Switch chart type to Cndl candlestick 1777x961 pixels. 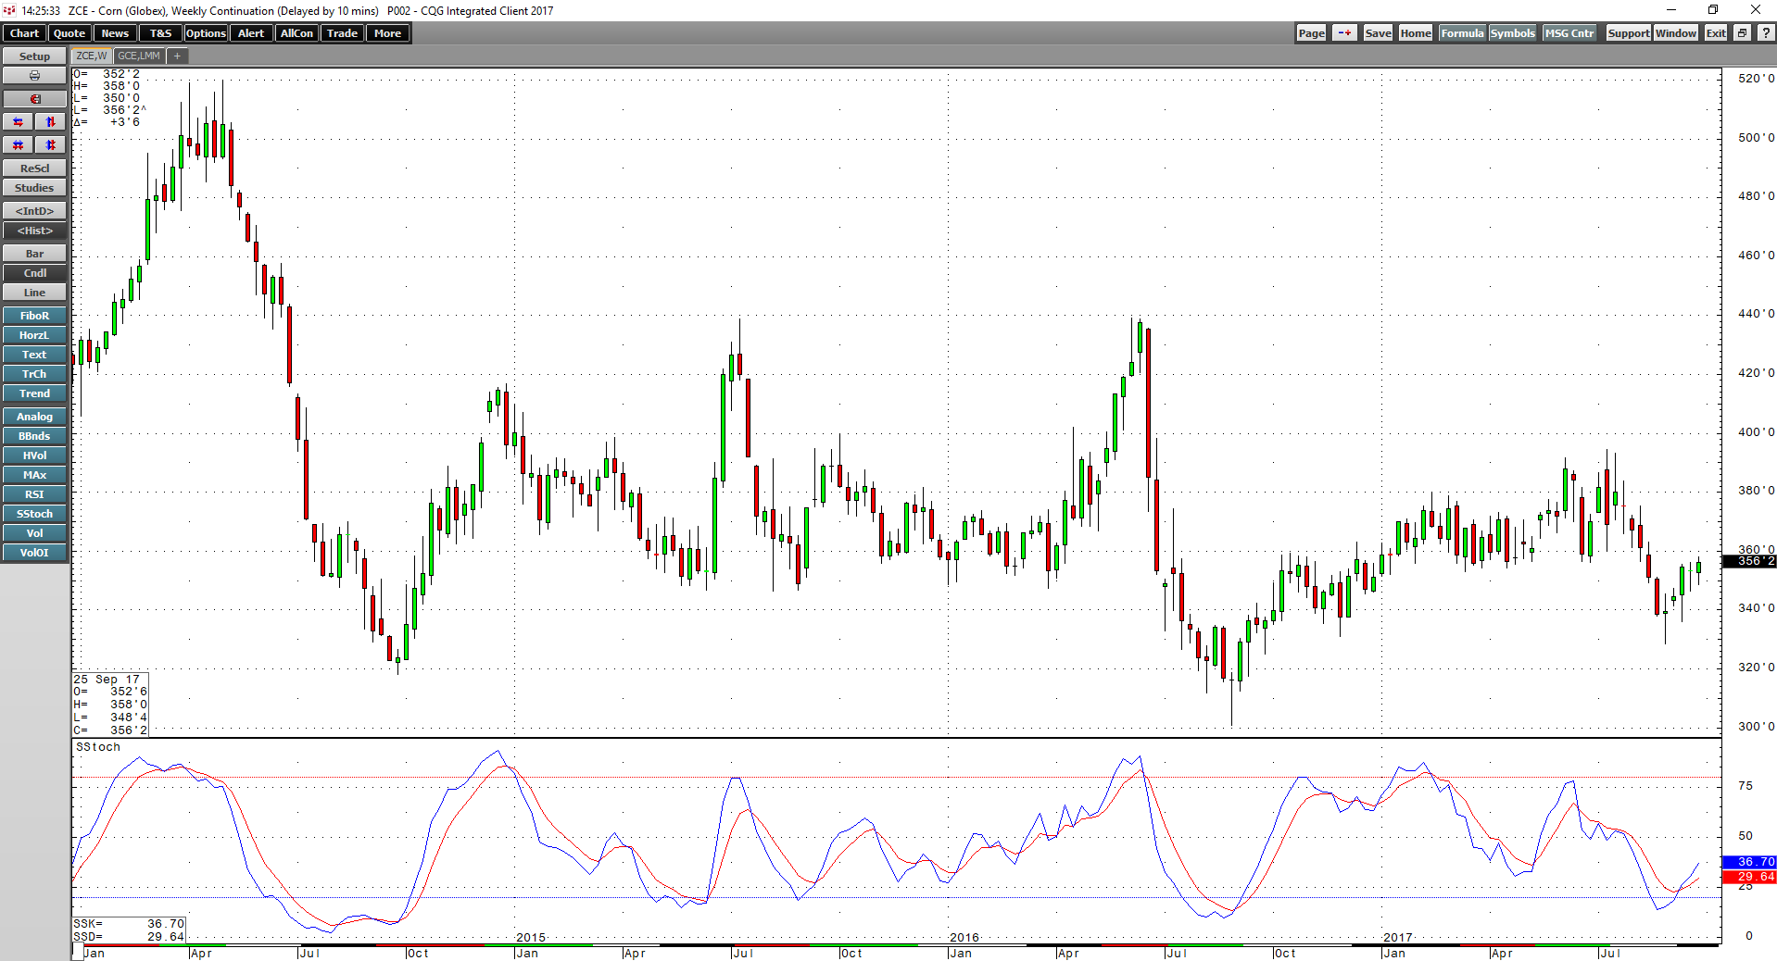point(34,273)
